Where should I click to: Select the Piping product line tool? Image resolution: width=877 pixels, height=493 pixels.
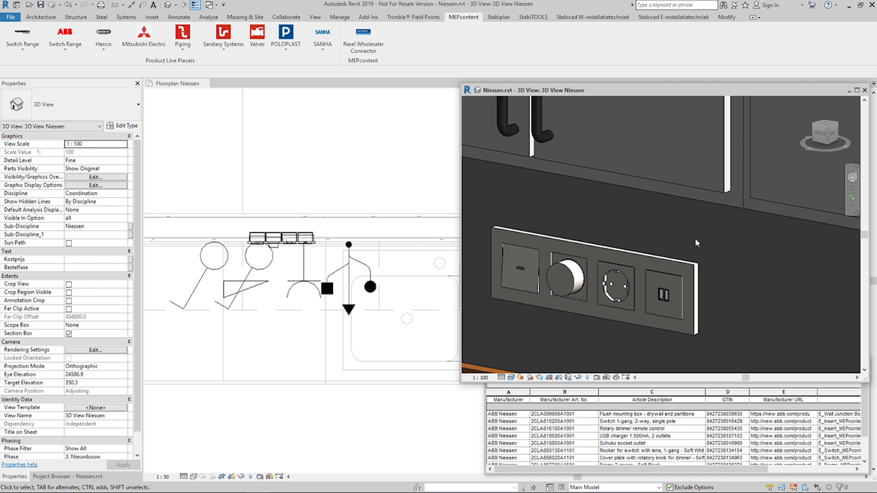point(182,36)
